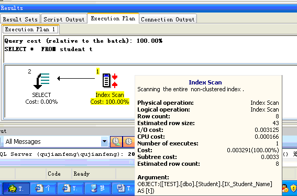
Task: Select the Execution Plan 1 sub-tab
Action: coord(30,29)
